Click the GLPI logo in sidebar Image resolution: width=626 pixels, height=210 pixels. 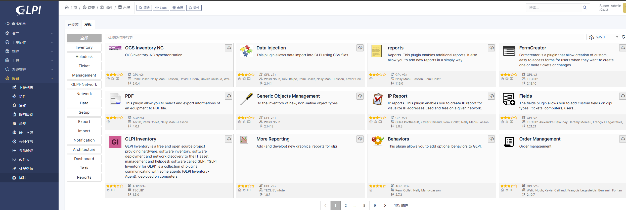[28, 10]
